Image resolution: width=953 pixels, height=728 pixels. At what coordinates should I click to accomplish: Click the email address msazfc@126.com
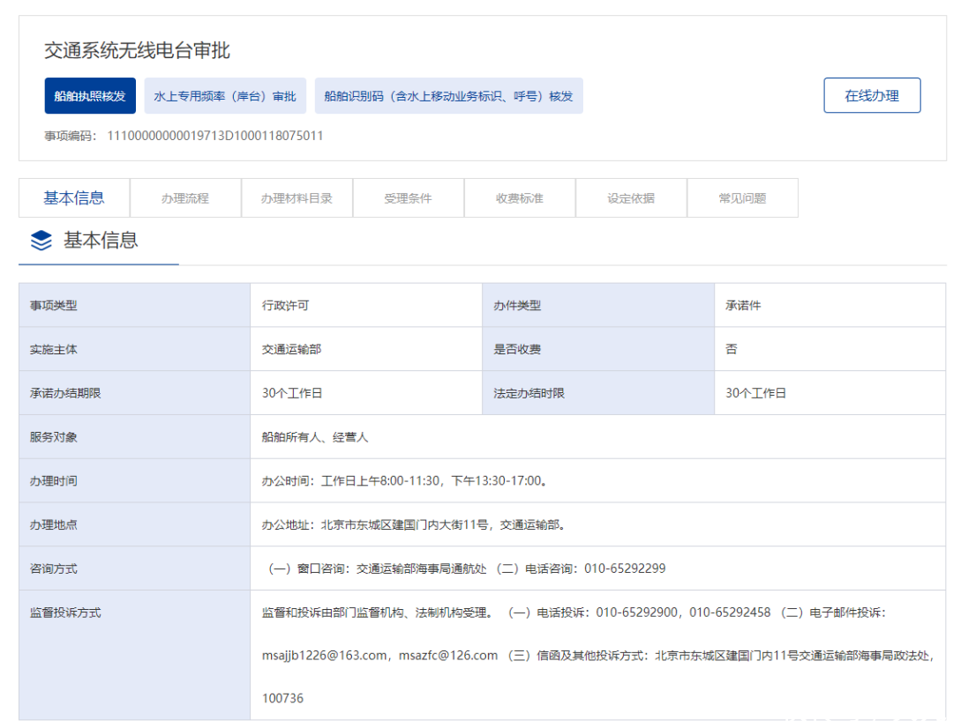pyautogui.click(x=450, y=655)
